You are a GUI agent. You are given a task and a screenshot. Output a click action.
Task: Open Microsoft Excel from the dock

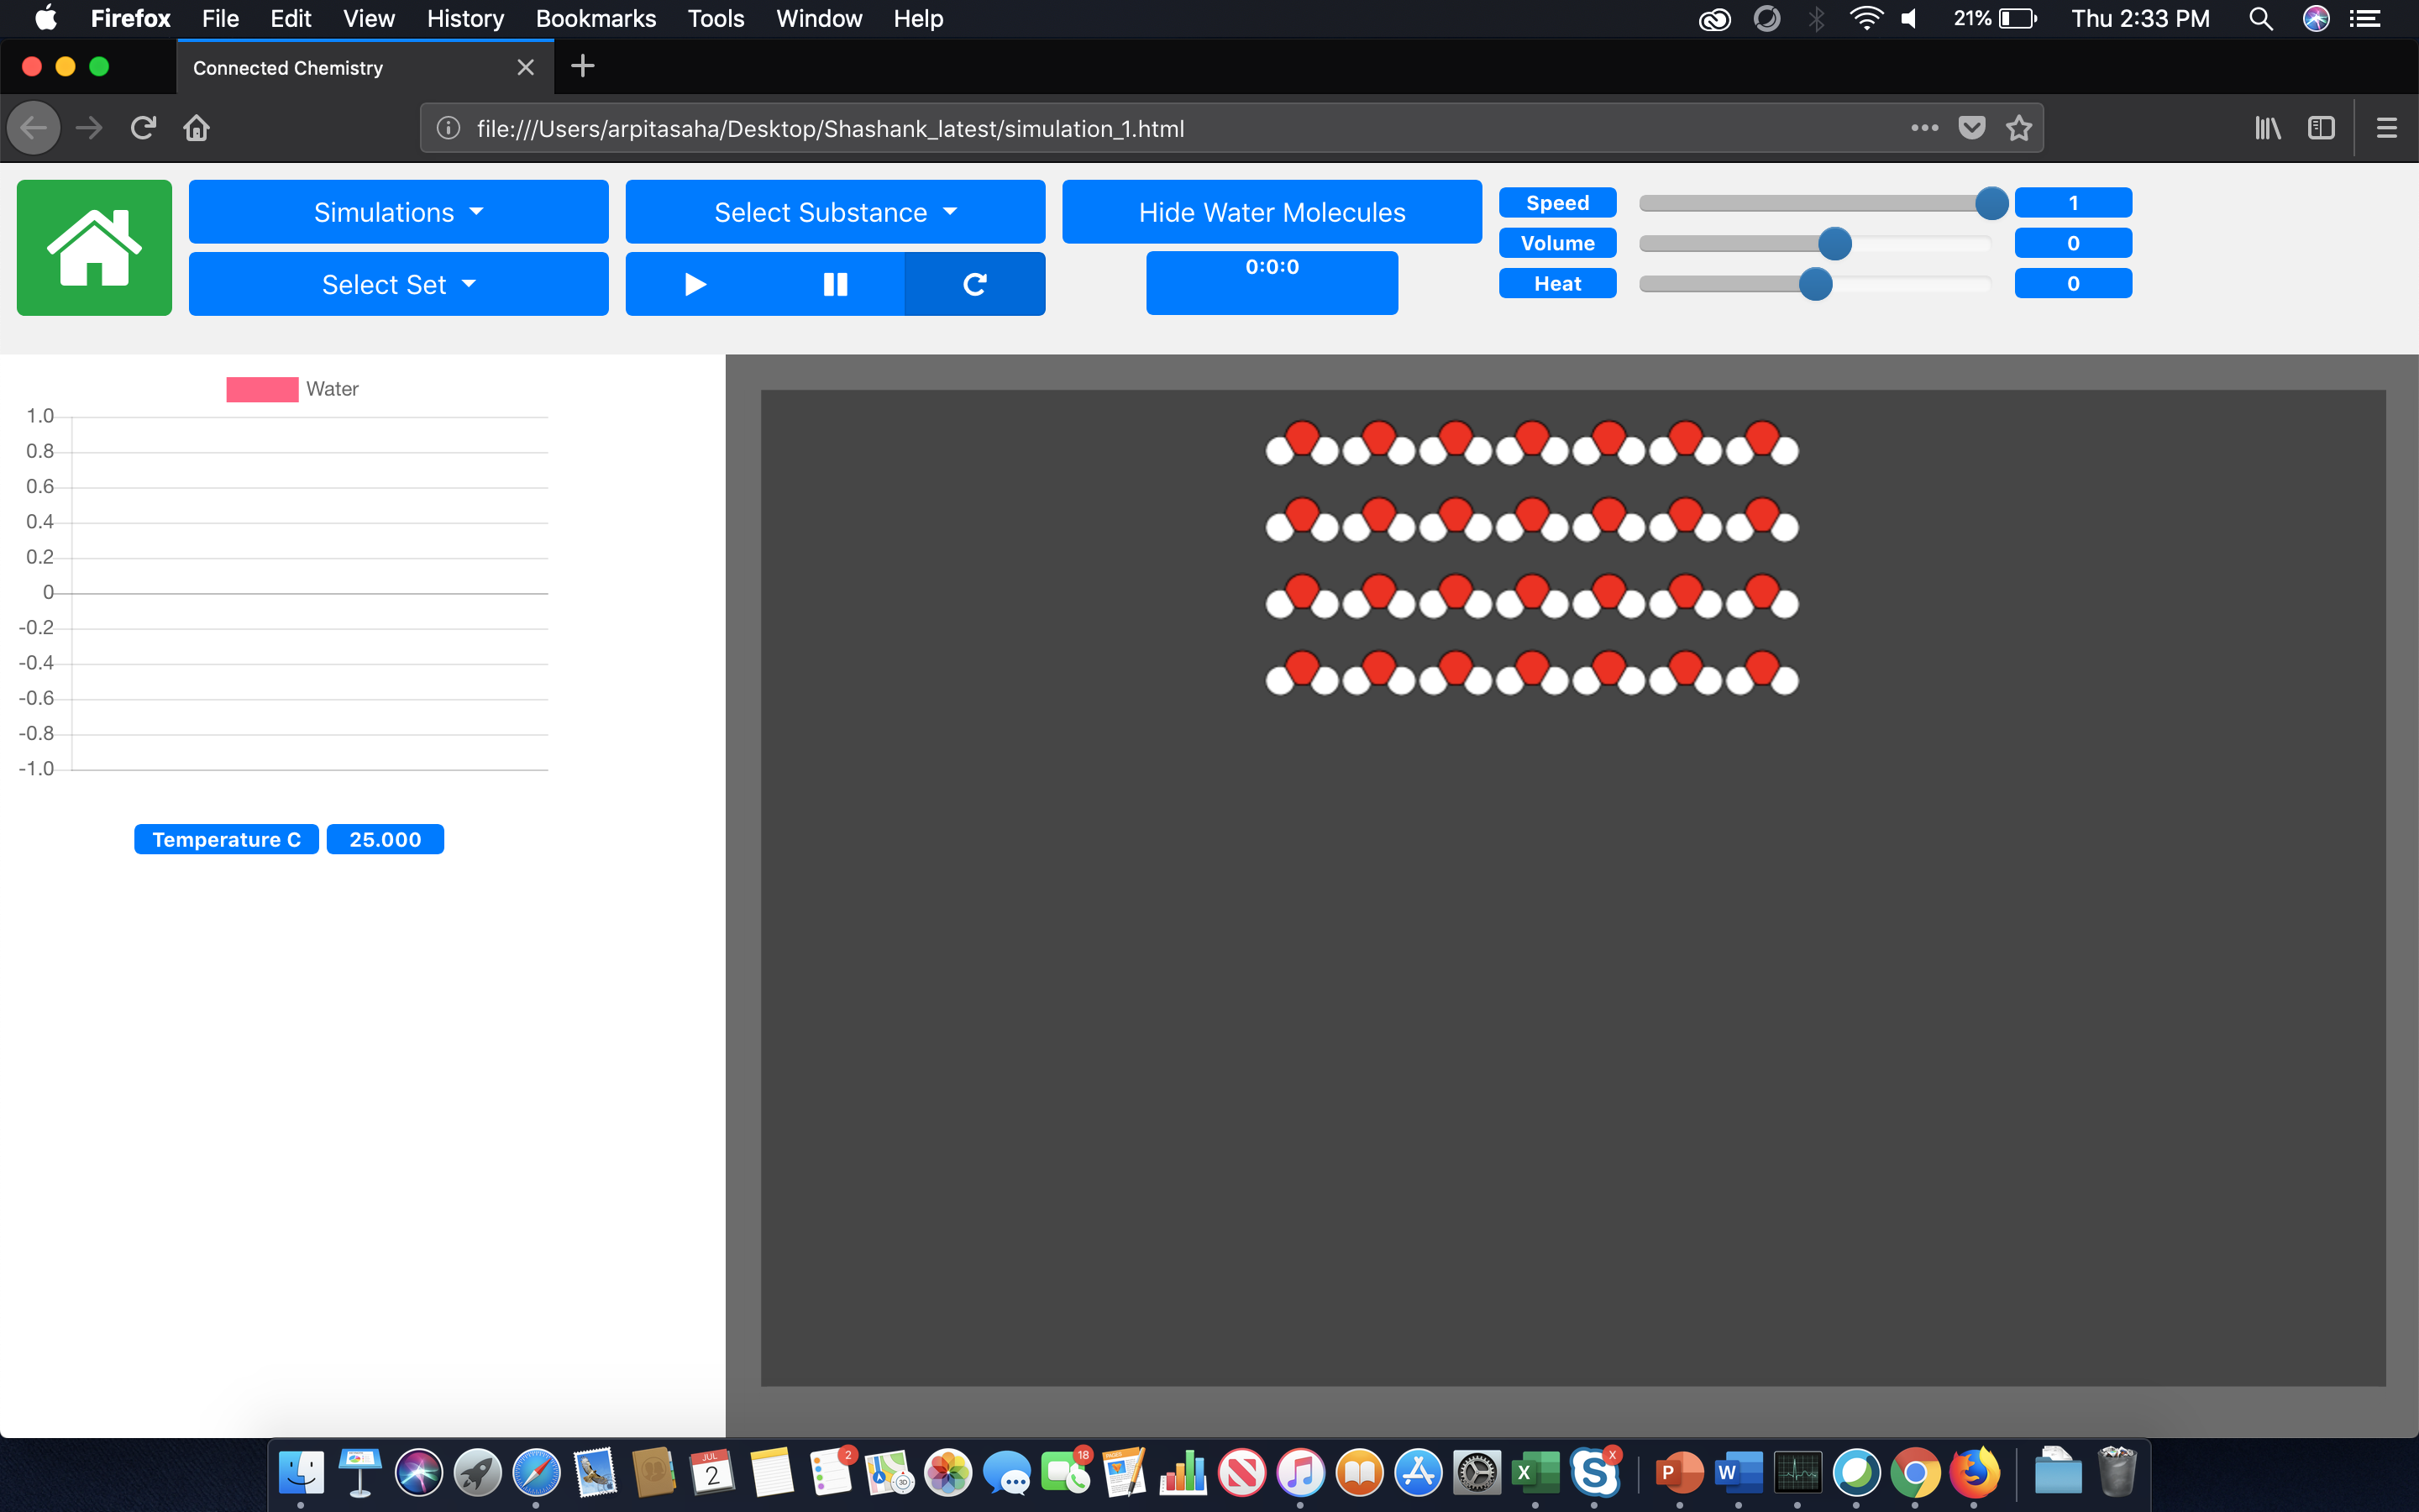(x=1536, y=1474)
